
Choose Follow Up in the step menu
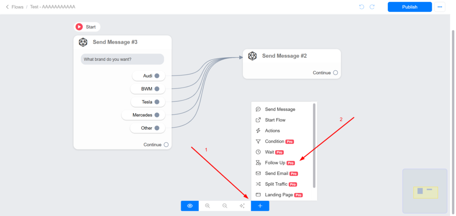pyautogui.click(x=275, y=163)
